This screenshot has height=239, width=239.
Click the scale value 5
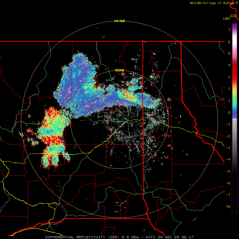tap(229, 53)
